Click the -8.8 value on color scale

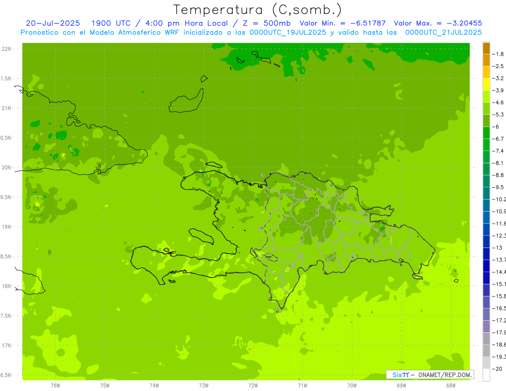click(x=498, y=175)
